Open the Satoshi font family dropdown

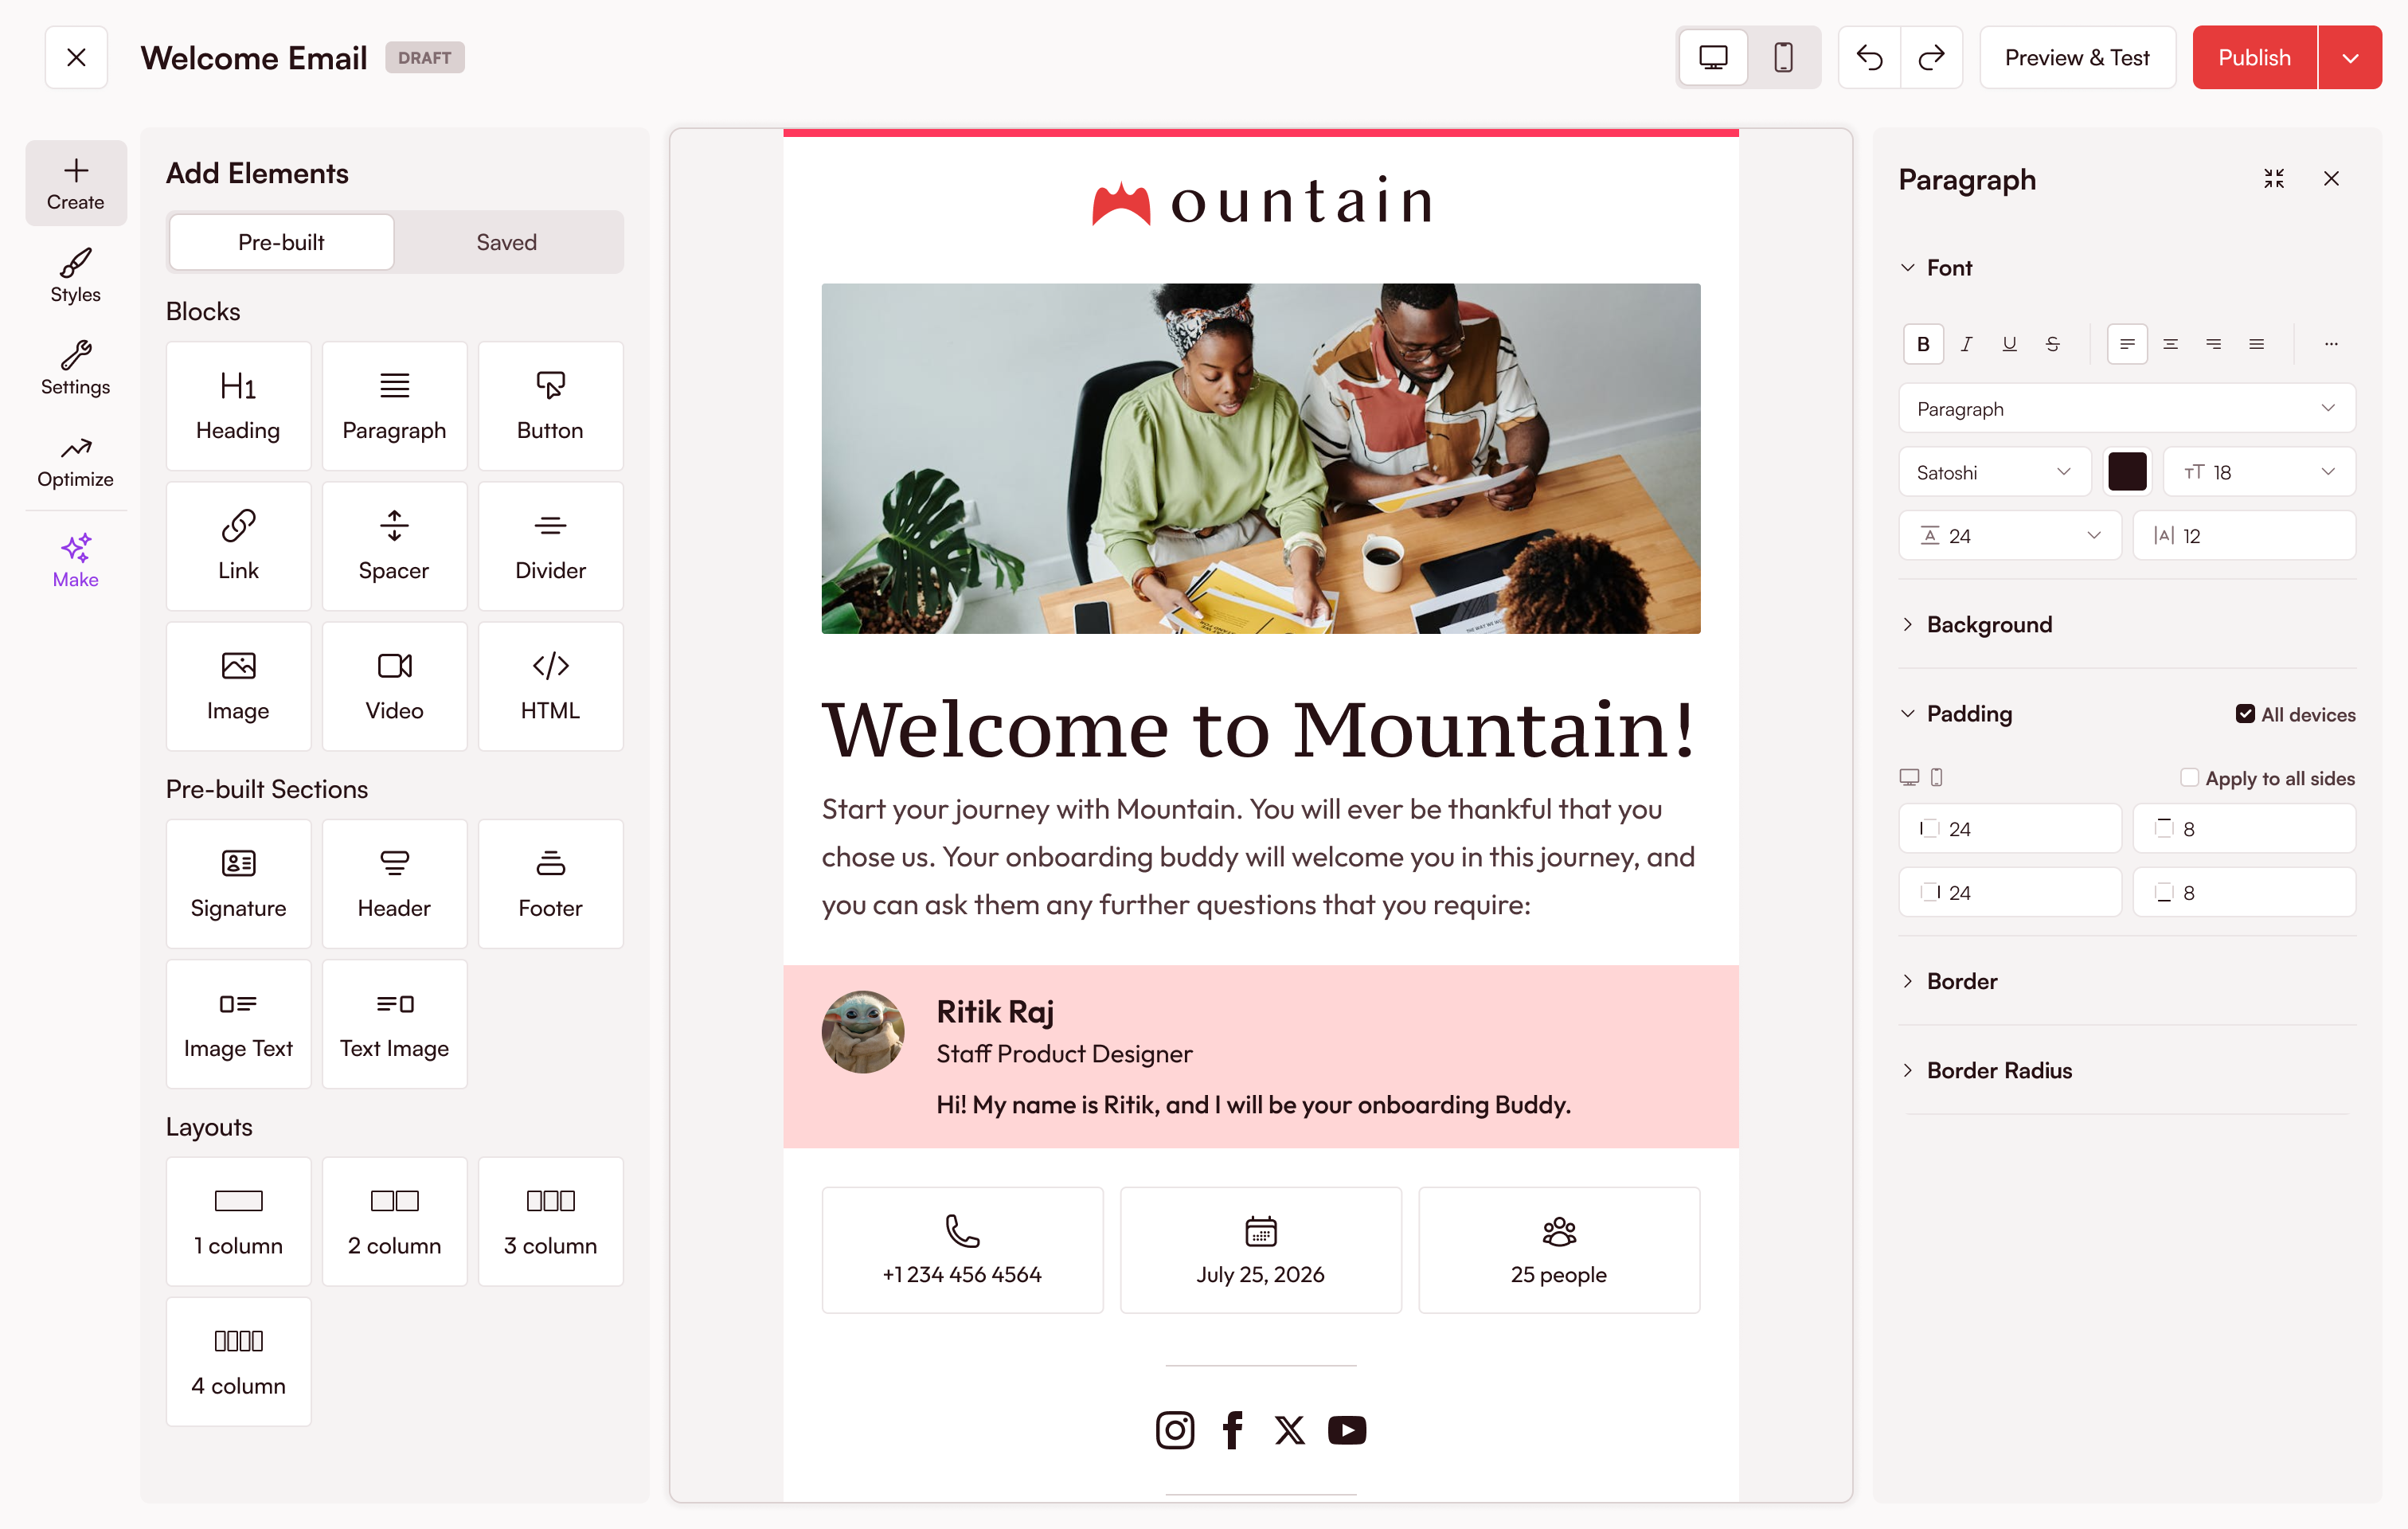tap(1994, 472)
